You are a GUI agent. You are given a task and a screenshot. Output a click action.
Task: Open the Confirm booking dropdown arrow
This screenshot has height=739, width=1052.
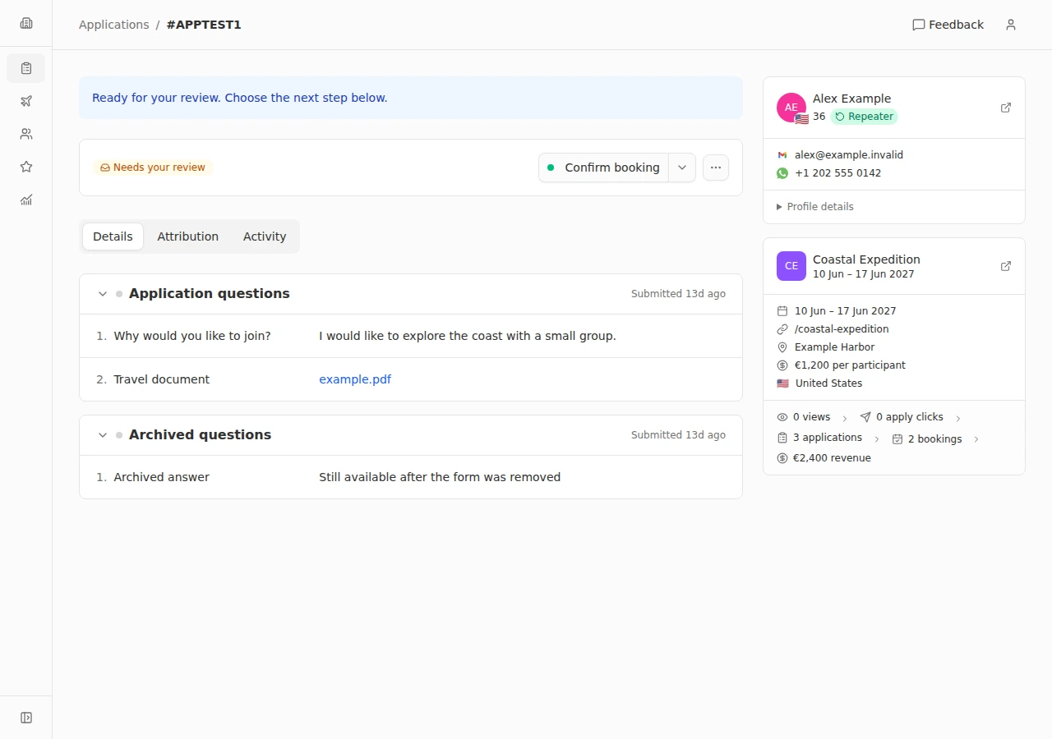[682, 168]
